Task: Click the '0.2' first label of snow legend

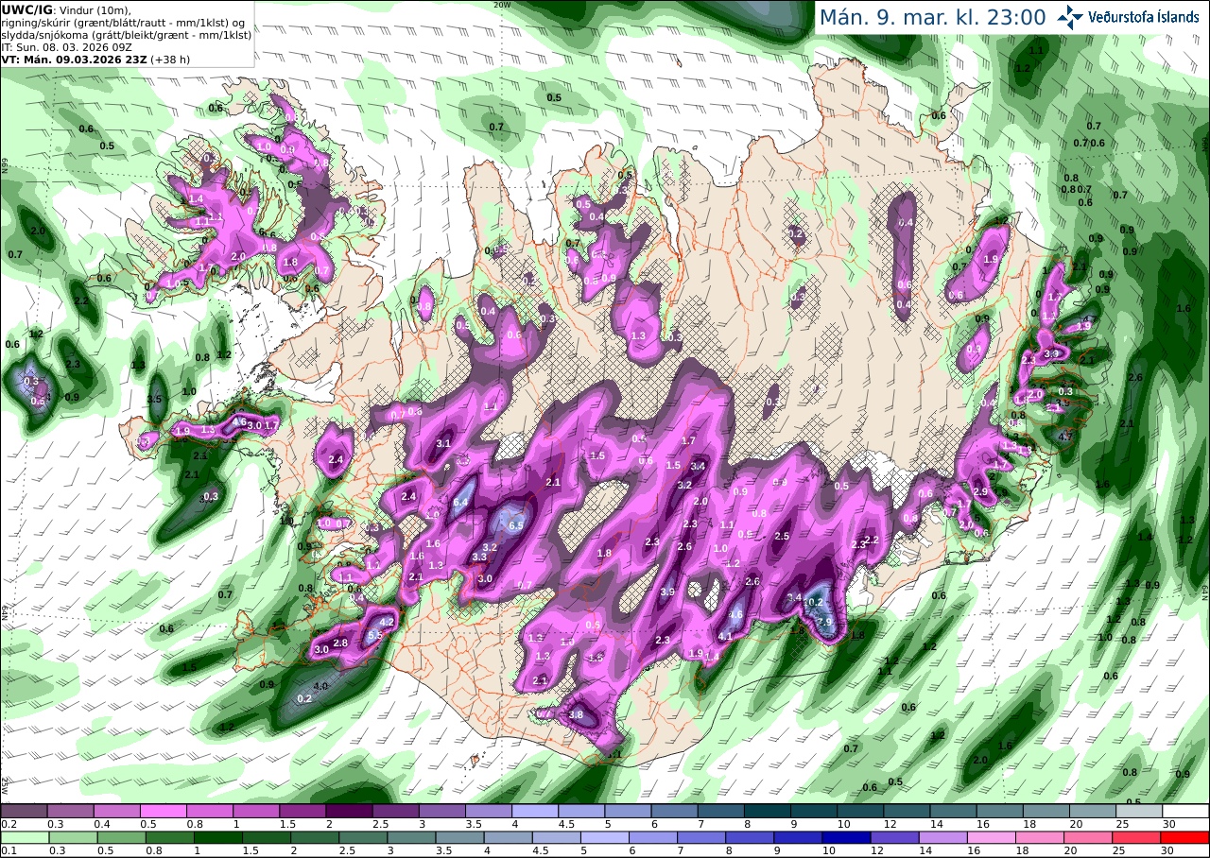Action: point(7,824)
